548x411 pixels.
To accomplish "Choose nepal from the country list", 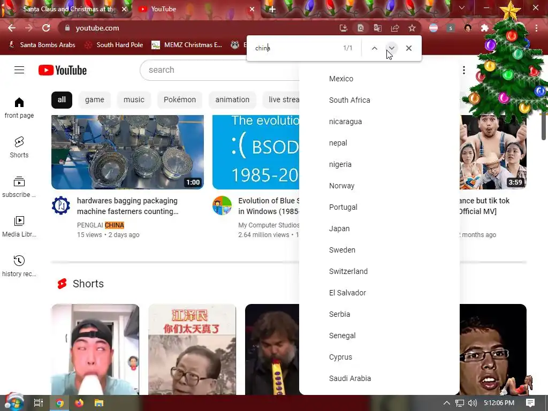I will pos(379,143).
